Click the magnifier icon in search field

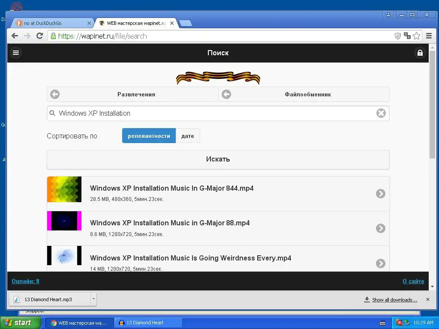tap(52, 113)
